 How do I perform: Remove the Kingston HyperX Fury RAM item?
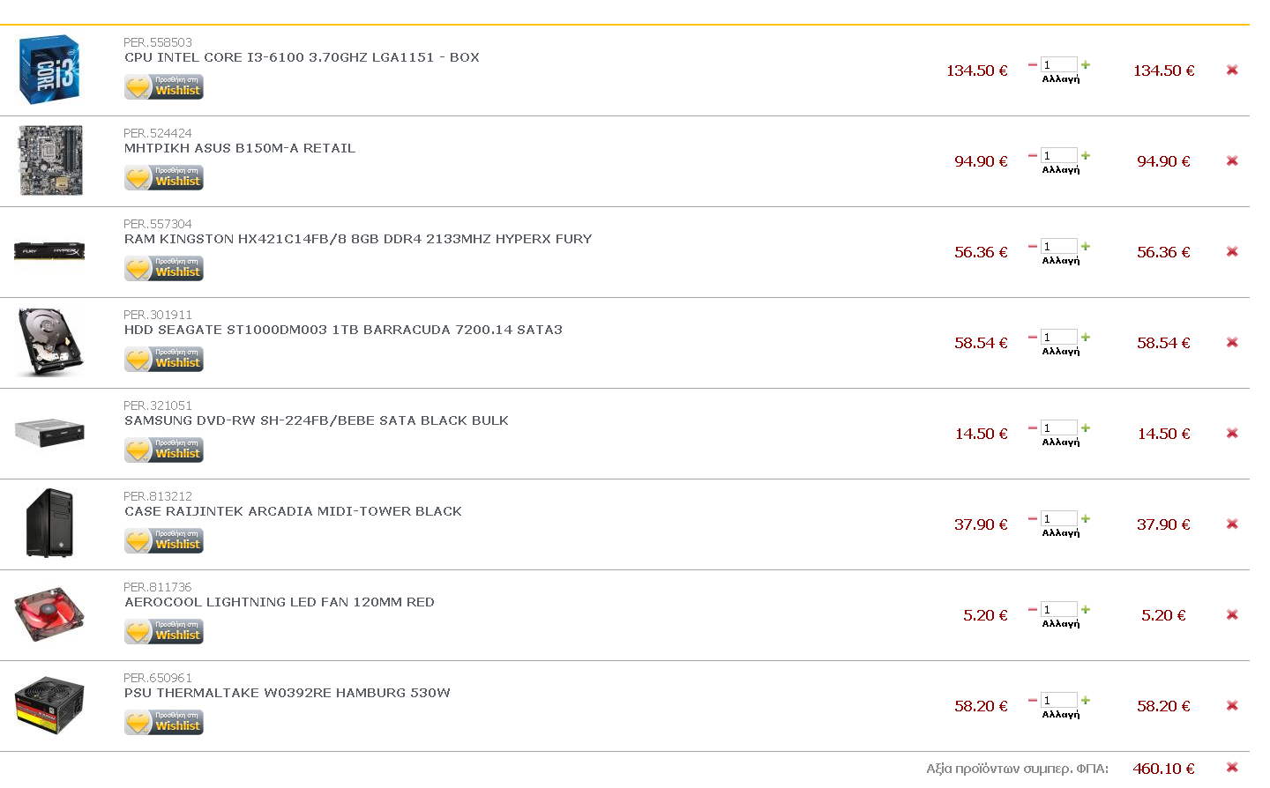1232,251
